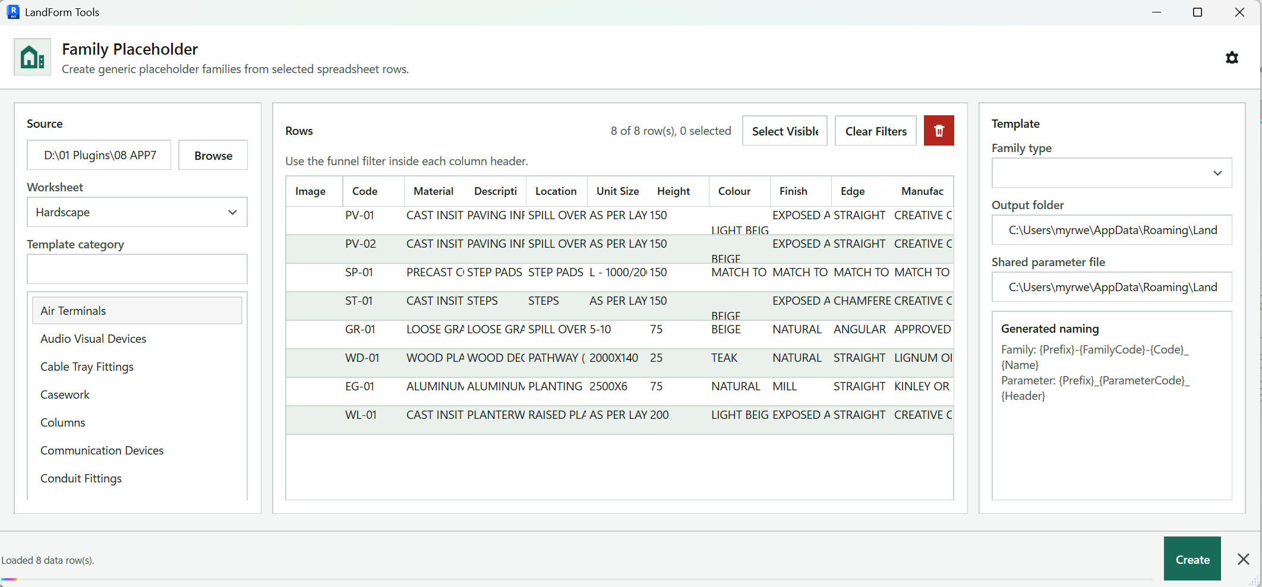The width and height of the screenshot is (1262, 587).
Task: Select Conduit Fittings category
Action: (137, 478)
